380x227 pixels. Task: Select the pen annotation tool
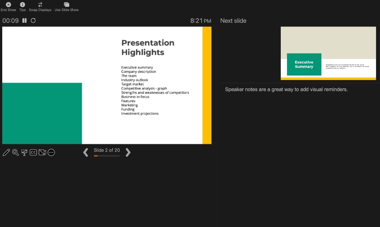click(6, 152)
